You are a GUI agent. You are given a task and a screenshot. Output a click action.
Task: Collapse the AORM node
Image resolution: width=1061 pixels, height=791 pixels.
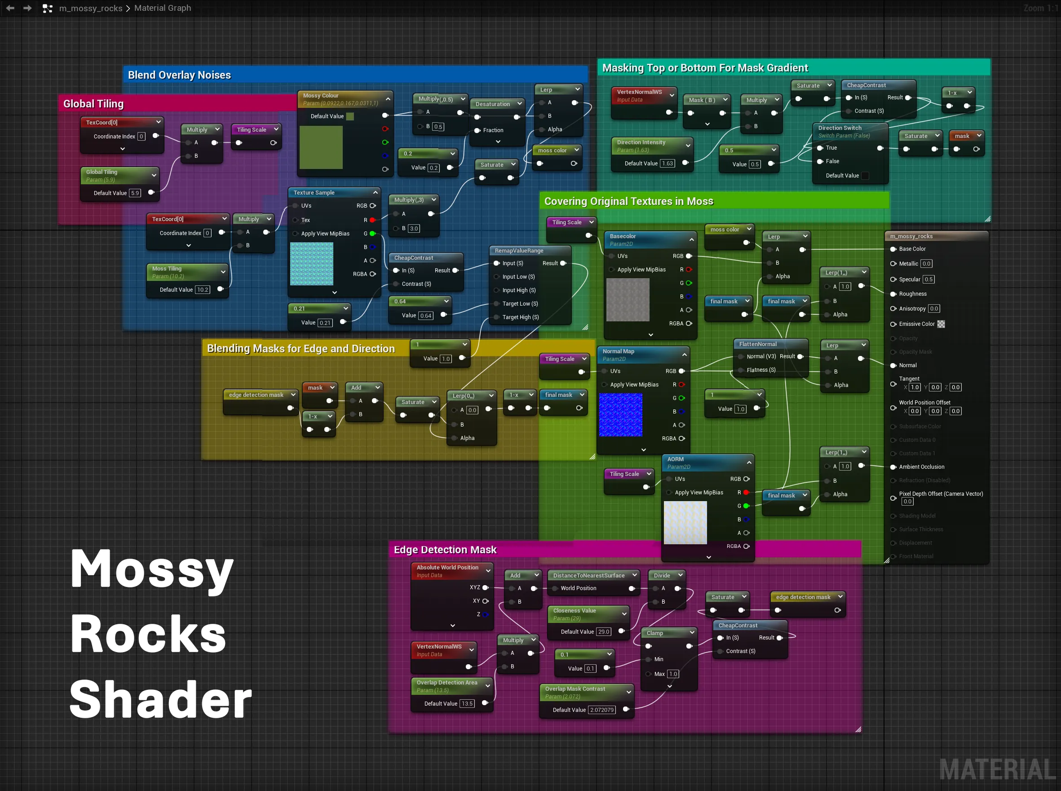pos(749,462)
